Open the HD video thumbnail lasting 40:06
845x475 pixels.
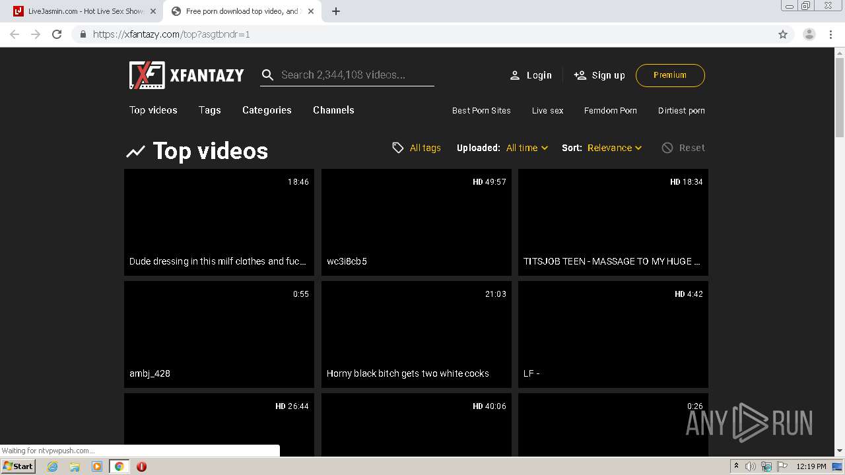click(417, 425)
